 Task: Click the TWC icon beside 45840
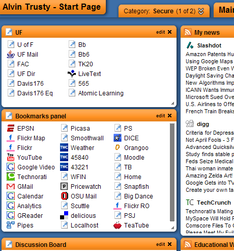[x=64, y=157]
